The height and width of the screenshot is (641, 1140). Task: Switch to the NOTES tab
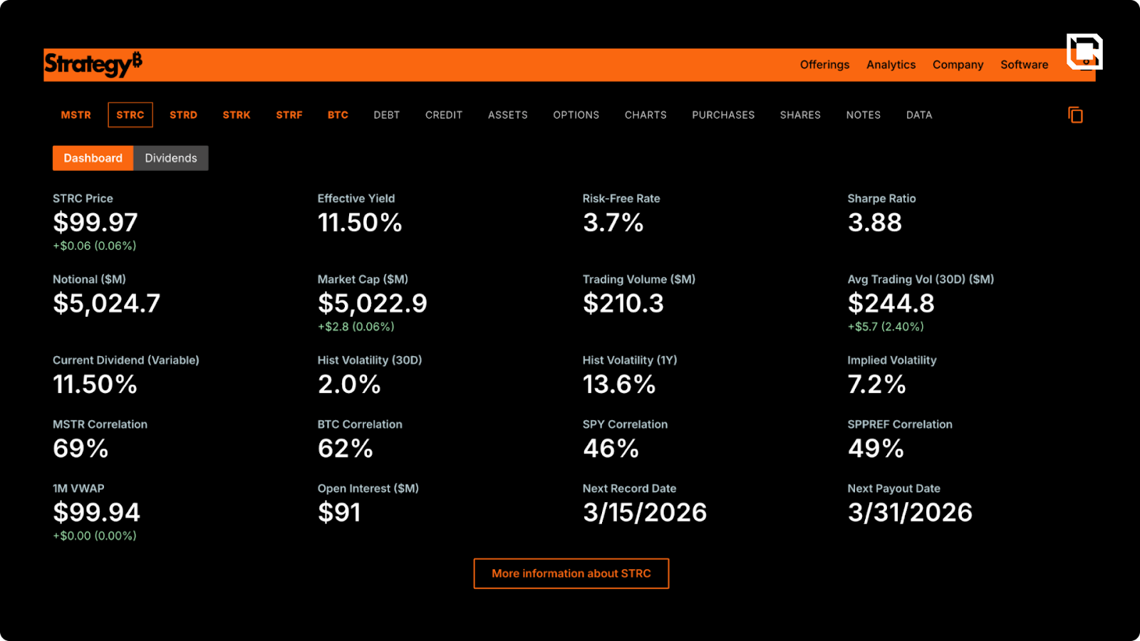coord(864,115)
